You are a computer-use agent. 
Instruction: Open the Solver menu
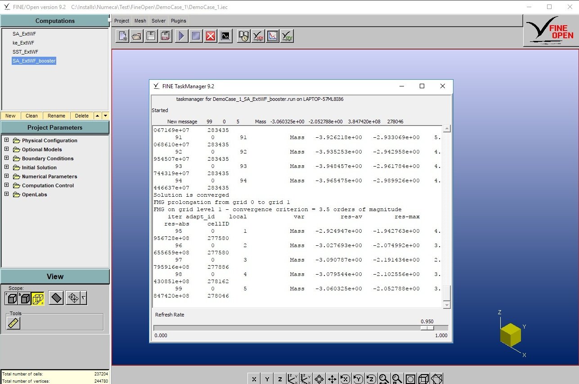pyautogui.click(x=158, y=21)
